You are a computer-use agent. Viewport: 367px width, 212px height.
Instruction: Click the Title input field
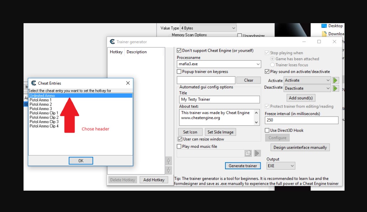pos(219,99)
